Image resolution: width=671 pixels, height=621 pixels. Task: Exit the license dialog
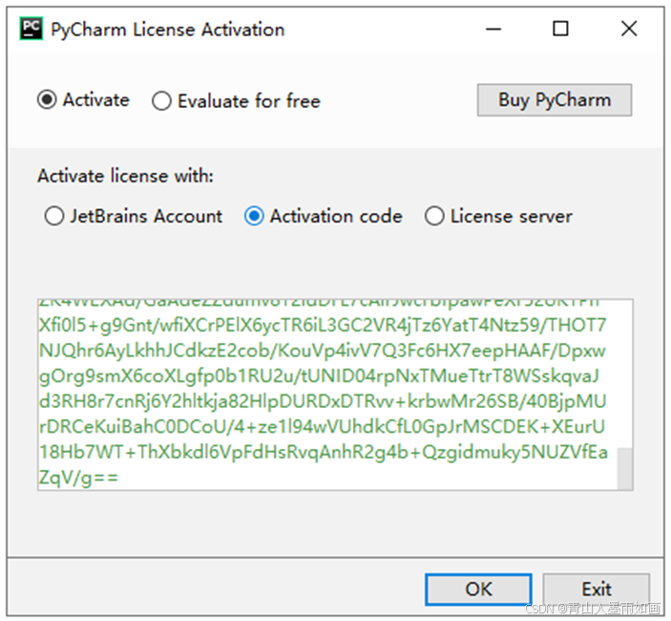click(x=597, y=589)
